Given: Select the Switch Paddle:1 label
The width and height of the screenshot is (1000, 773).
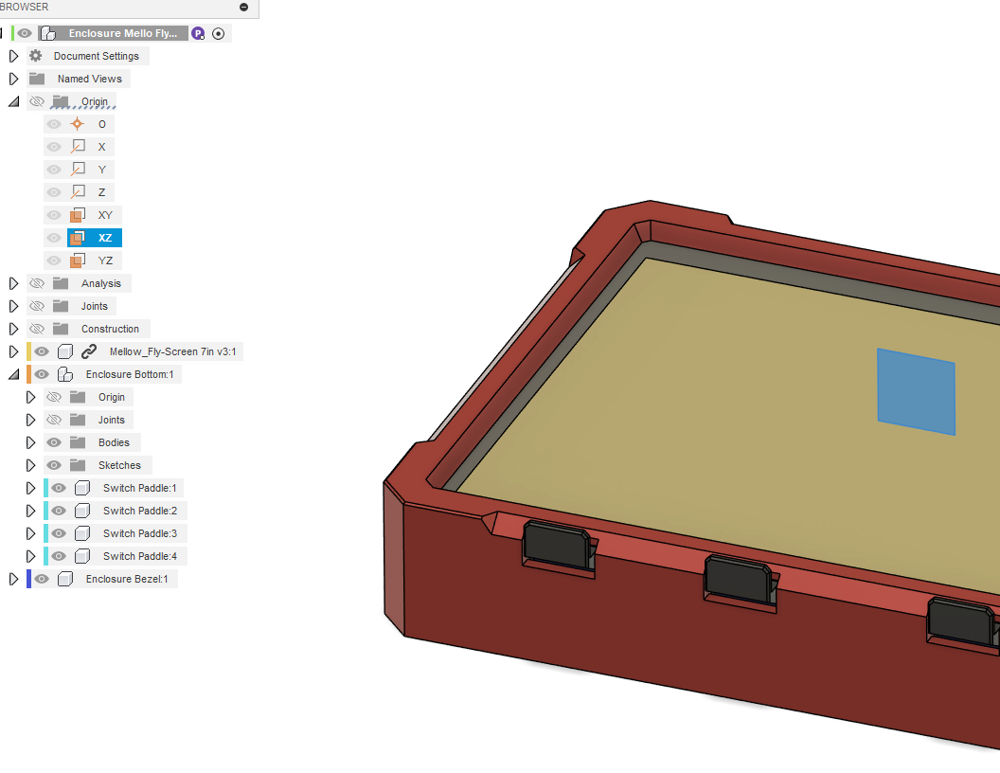Looking at the screenshot, I should pos(139,488).
